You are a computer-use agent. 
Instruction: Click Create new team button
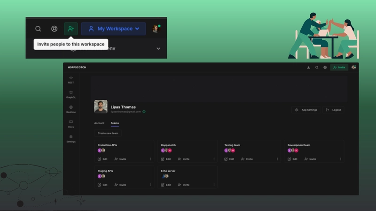pos(108,133)
